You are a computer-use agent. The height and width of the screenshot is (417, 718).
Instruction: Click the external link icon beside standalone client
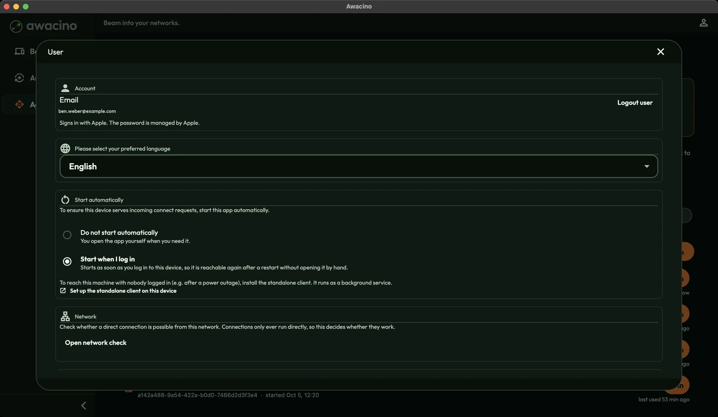tap(63, 291)
